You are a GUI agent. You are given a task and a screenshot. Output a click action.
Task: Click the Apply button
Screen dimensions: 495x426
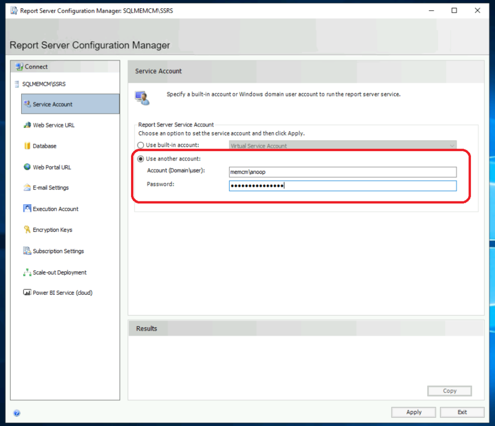pos(414,412)
